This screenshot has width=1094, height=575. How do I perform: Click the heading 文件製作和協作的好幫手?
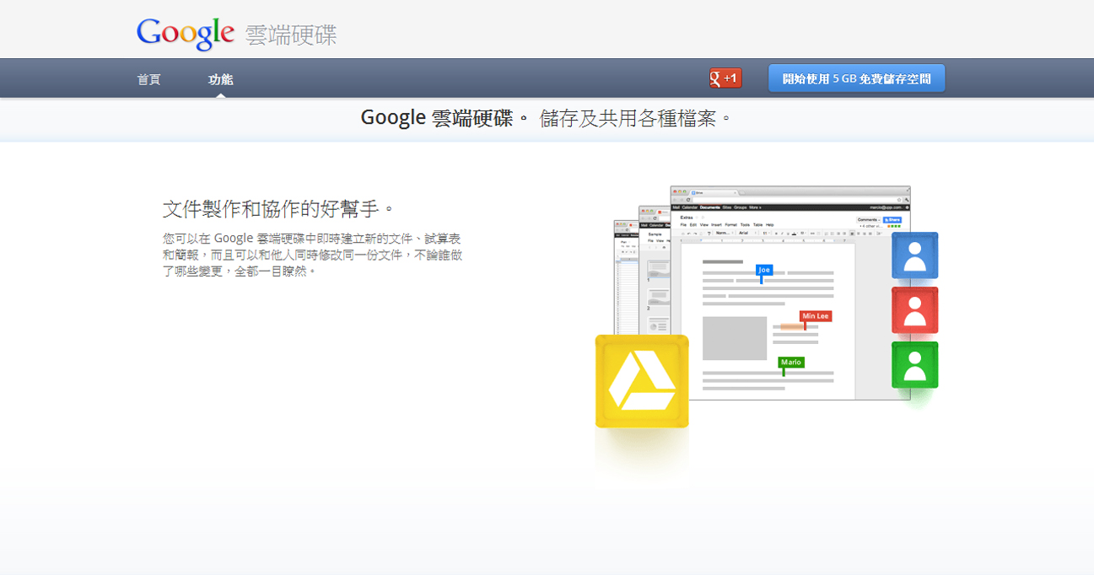[x=278, y=208]
